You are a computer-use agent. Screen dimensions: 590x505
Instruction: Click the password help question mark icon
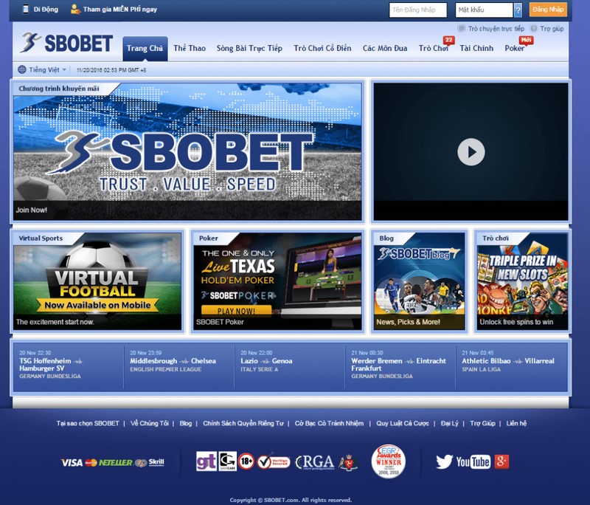tap(518, 10)
